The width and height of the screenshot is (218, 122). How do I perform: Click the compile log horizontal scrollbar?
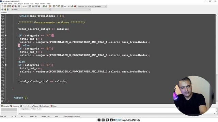pos(117,114)
